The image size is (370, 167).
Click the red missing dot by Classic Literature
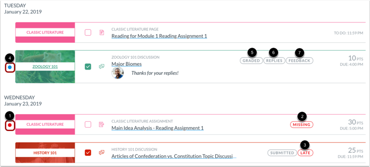[x=10, y=125]
